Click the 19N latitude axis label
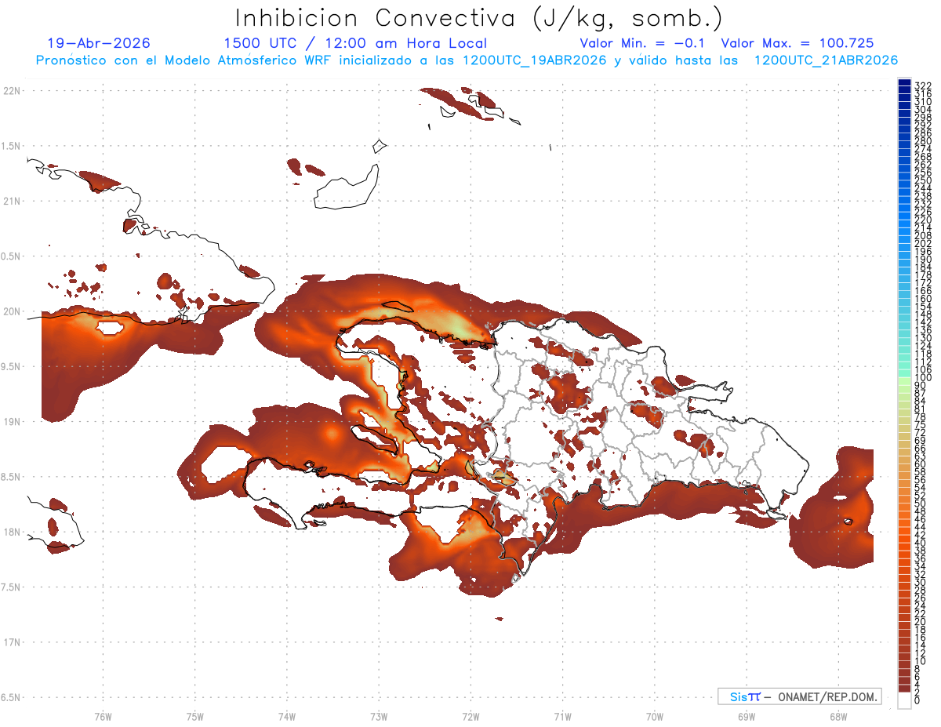This screenshot has width=941, height=727. click(x=12, y=422)
